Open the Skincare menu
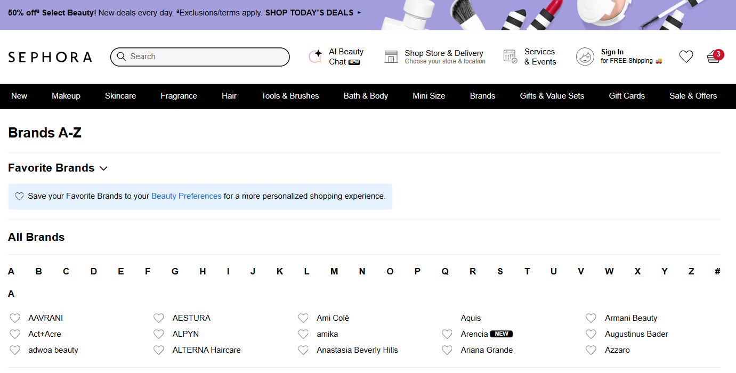Viewport: 736px width, 373px height. pyautogui.click(x=120, y=96)
